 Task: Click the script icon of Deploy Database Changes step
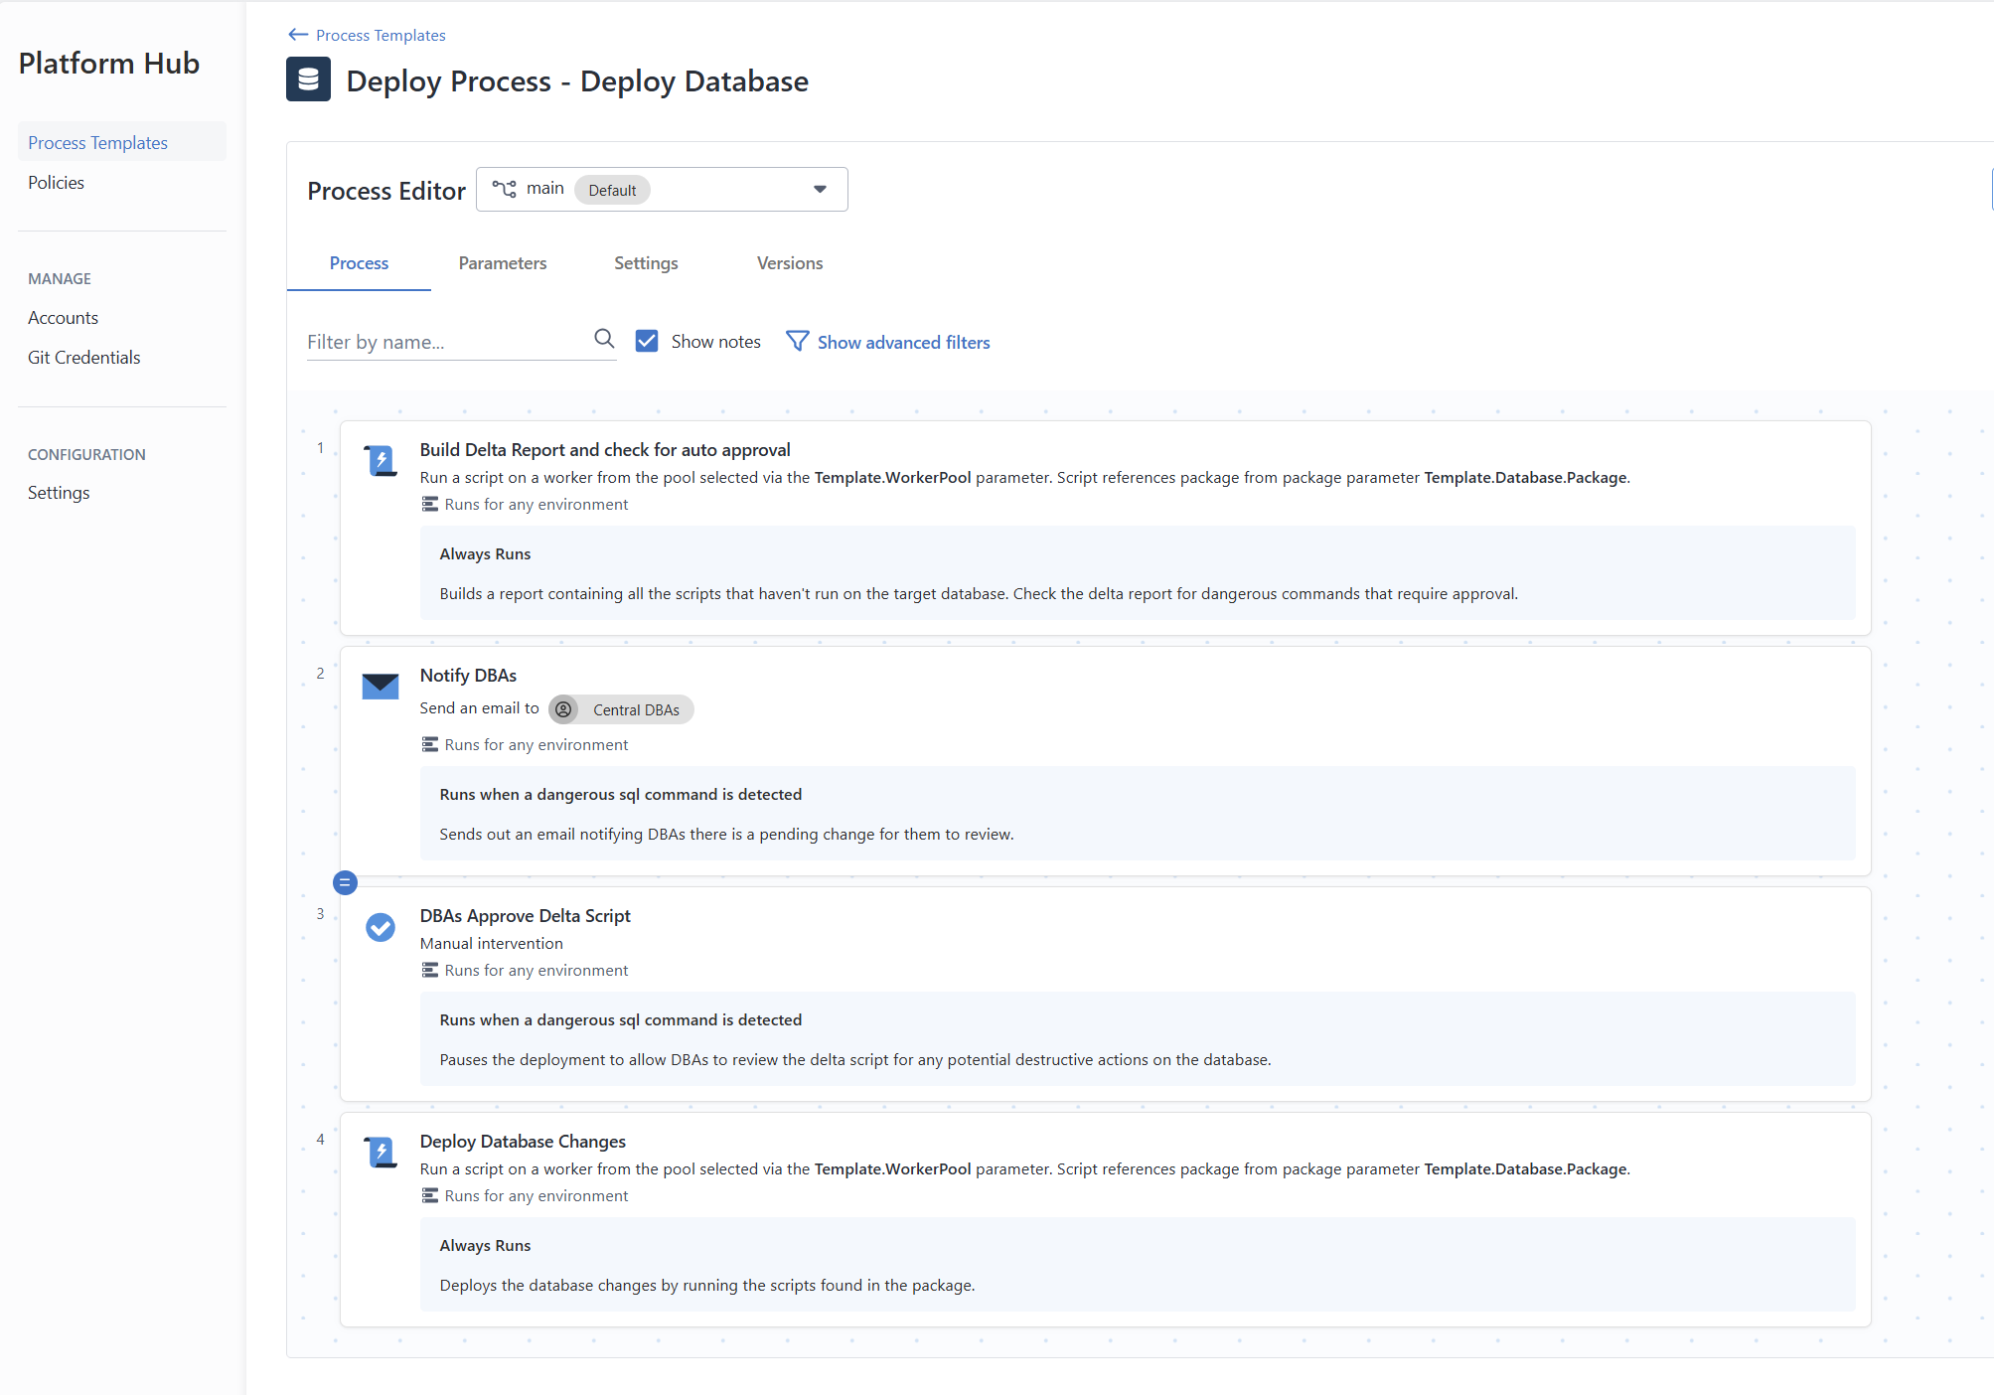(381, 1153)
